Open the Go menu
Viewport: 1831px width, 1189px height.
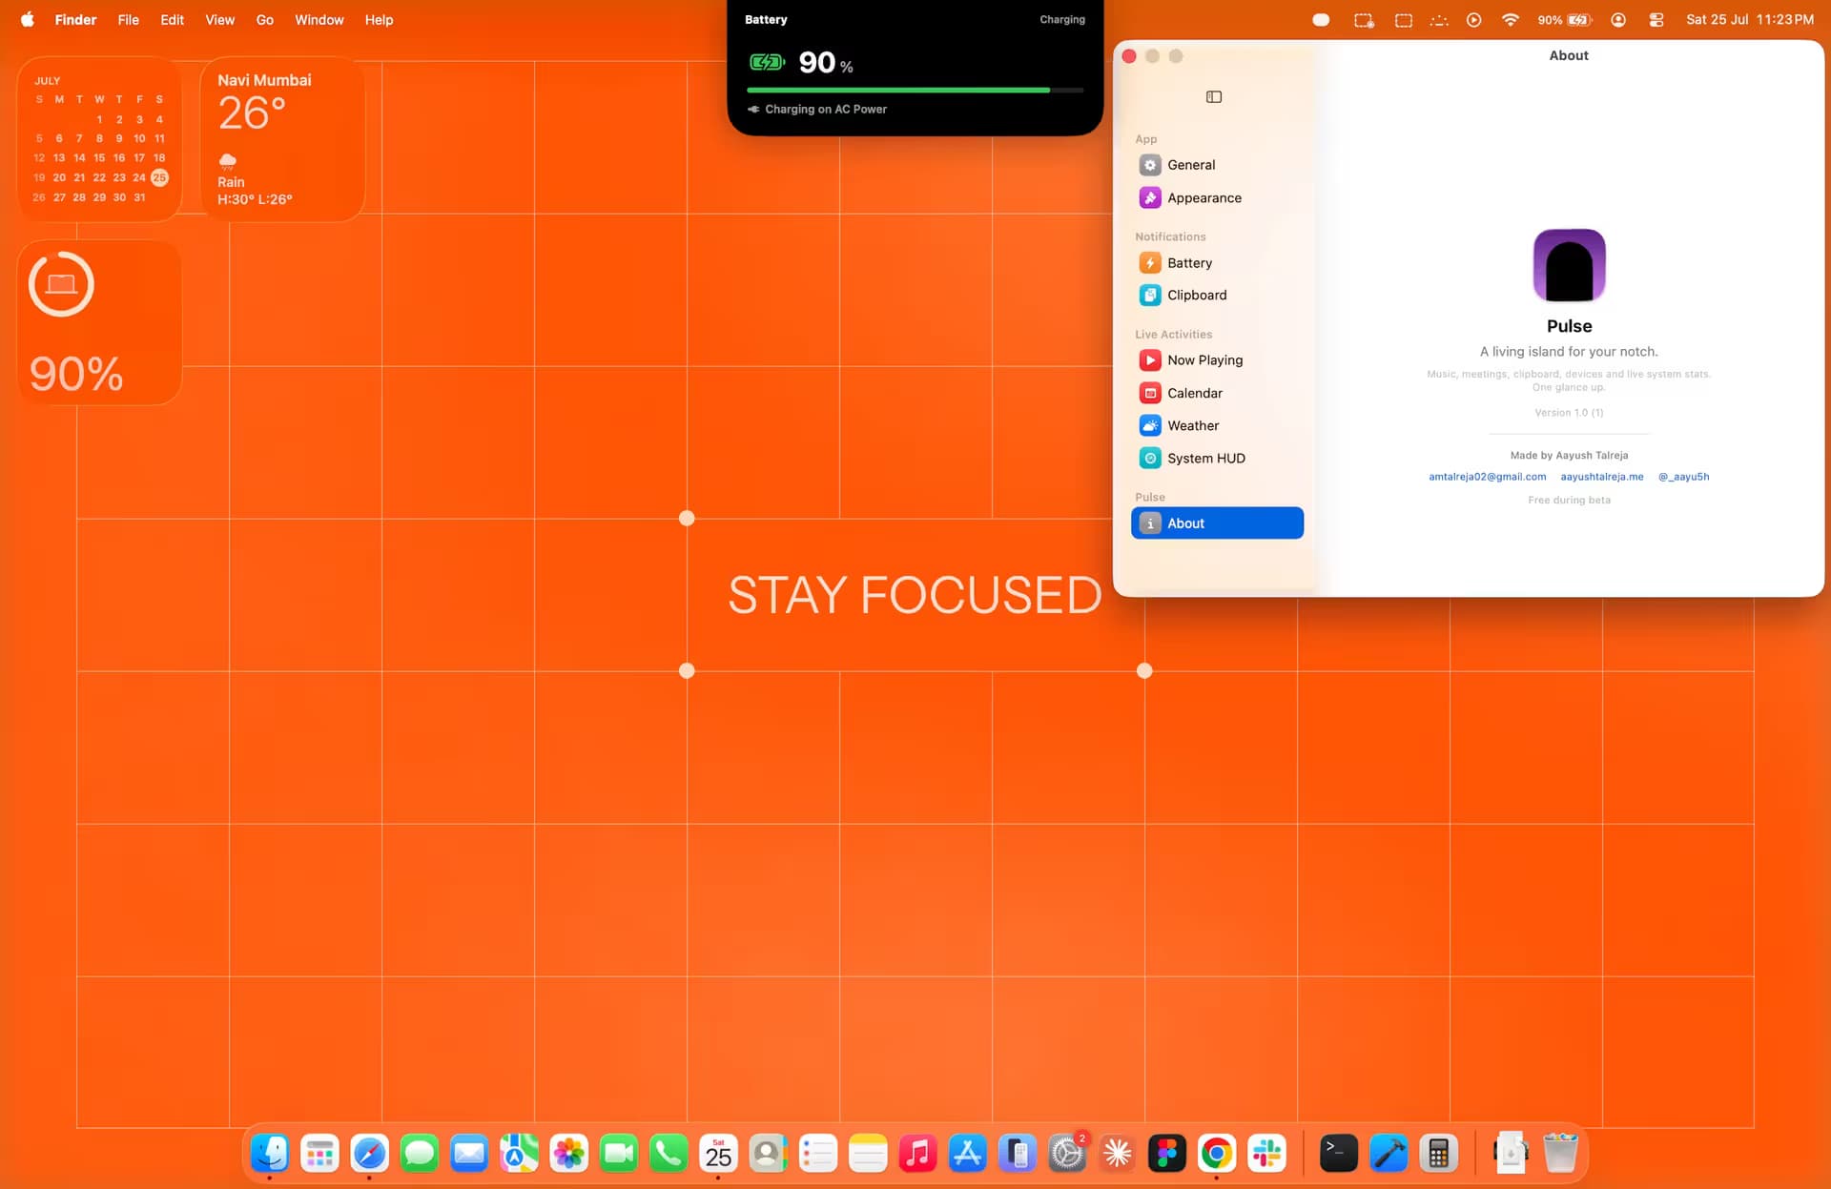(264, 19)
